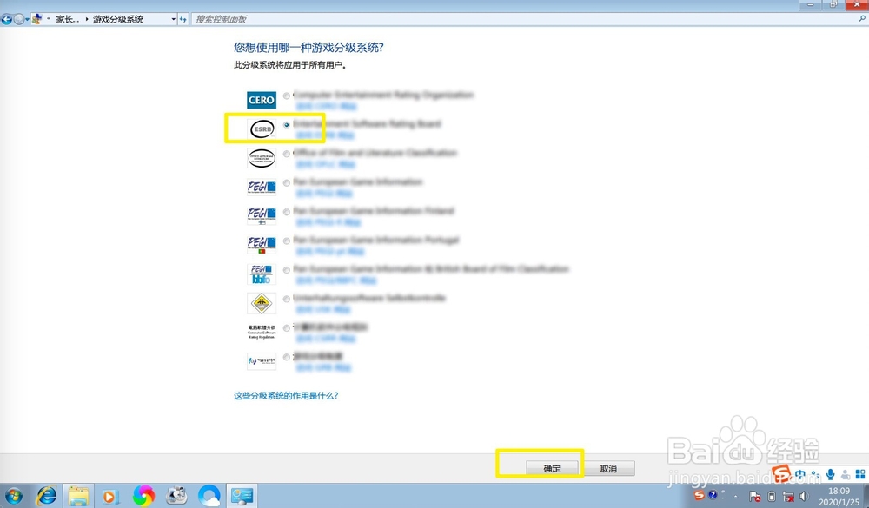Select the last rating system radio button
Screen dimensions: 869x508
coord(287,357)
